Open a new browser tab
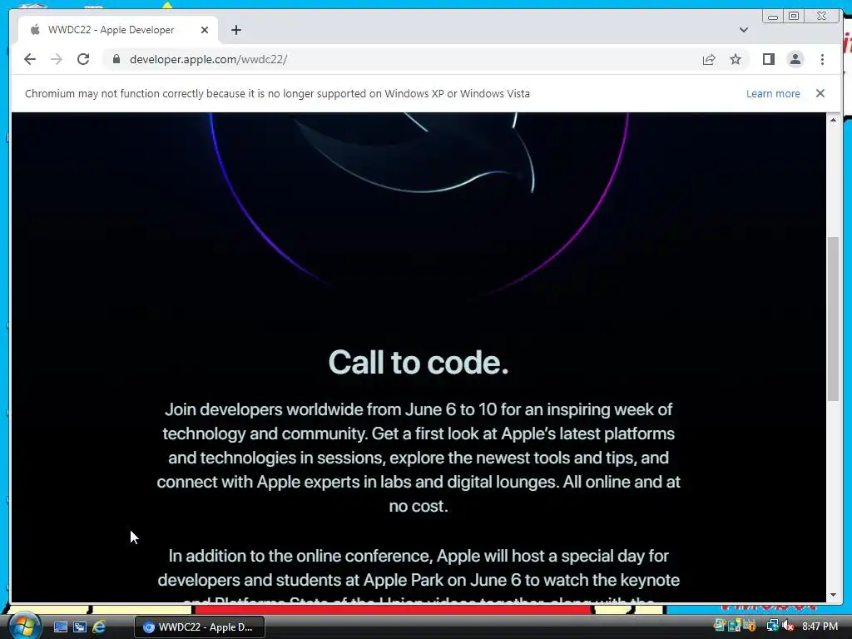Viewport: 852px width, 639px height. (235, 30)
